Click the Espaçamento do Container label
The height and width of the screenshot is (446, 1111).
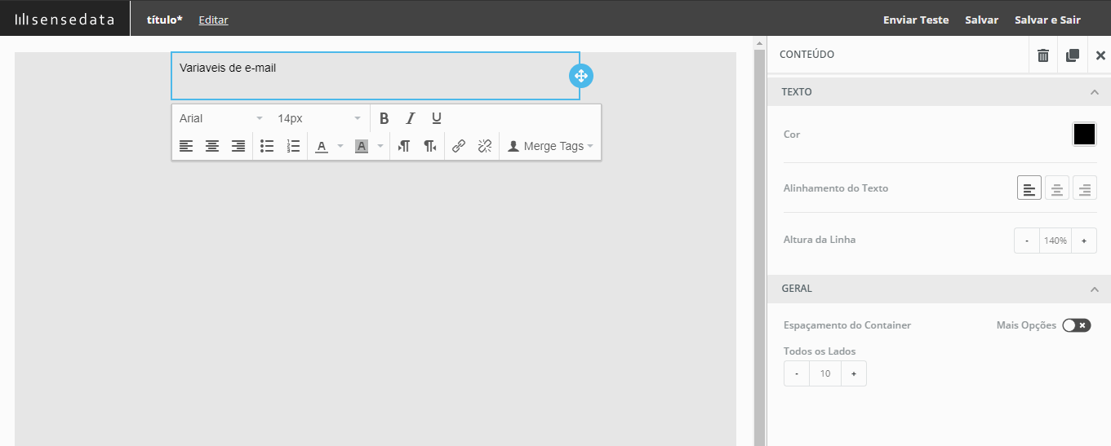pyautogui.click(x=847, y=325)
